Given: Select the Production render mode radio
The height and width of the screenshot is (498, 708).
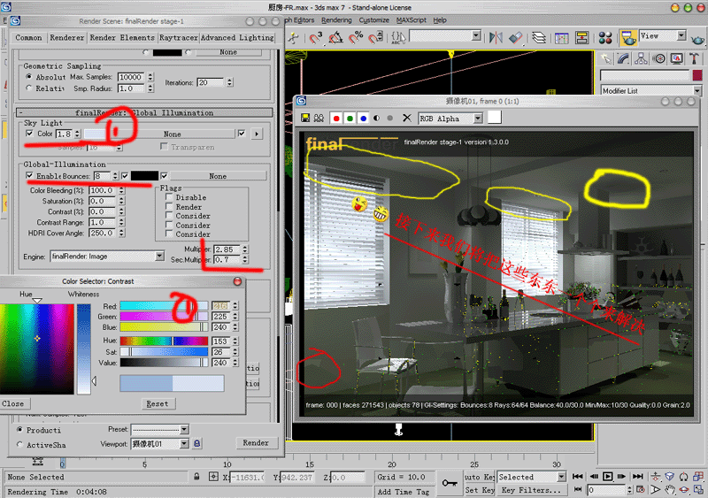Looking at the screenshot, I should 19,429.
